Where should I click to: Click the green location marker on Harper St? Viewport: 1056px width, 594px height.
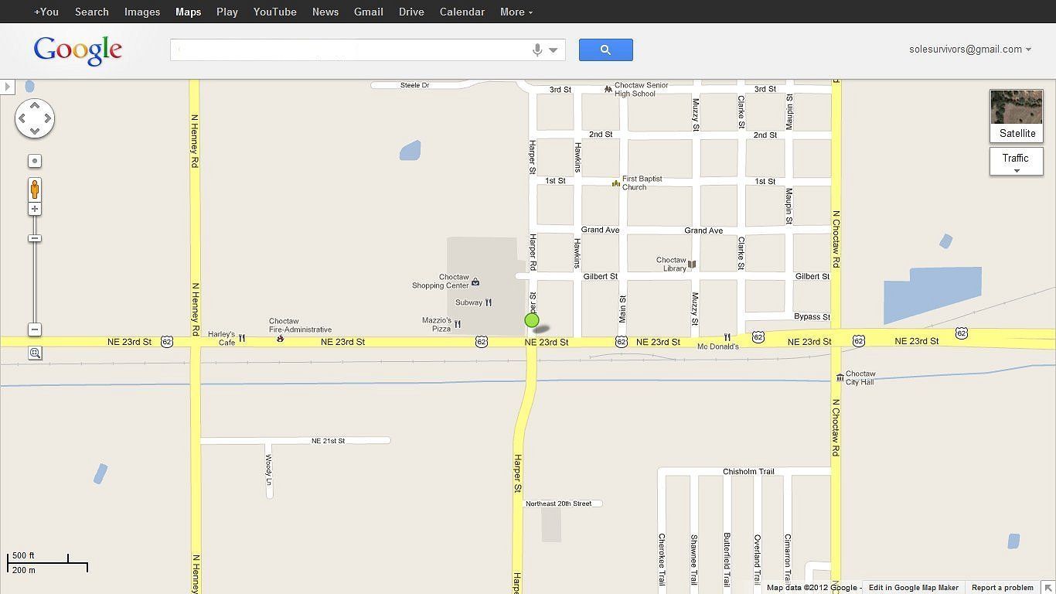point(531,320)
